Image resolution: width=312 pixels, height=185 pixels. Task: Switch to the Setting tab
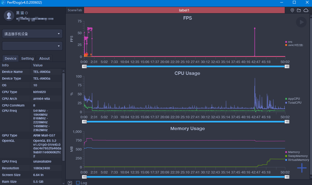pyautogui.click(x=28, y=59)
